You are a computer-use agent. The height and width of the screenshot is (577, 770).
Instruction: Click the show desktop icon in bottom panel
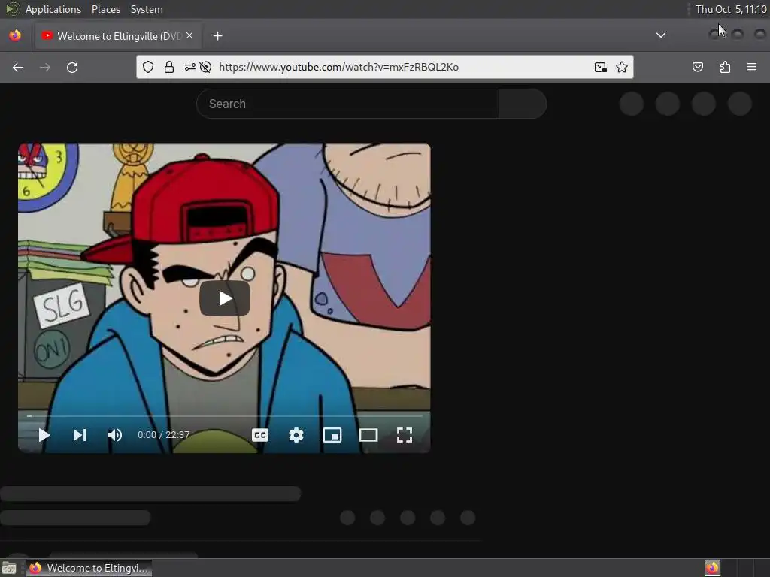coord(9,568)
